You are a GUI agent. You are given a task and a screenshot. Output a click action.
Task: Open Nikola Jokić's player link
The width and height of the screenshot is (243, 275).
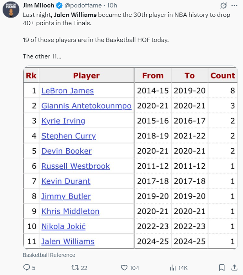coord(63,226)
